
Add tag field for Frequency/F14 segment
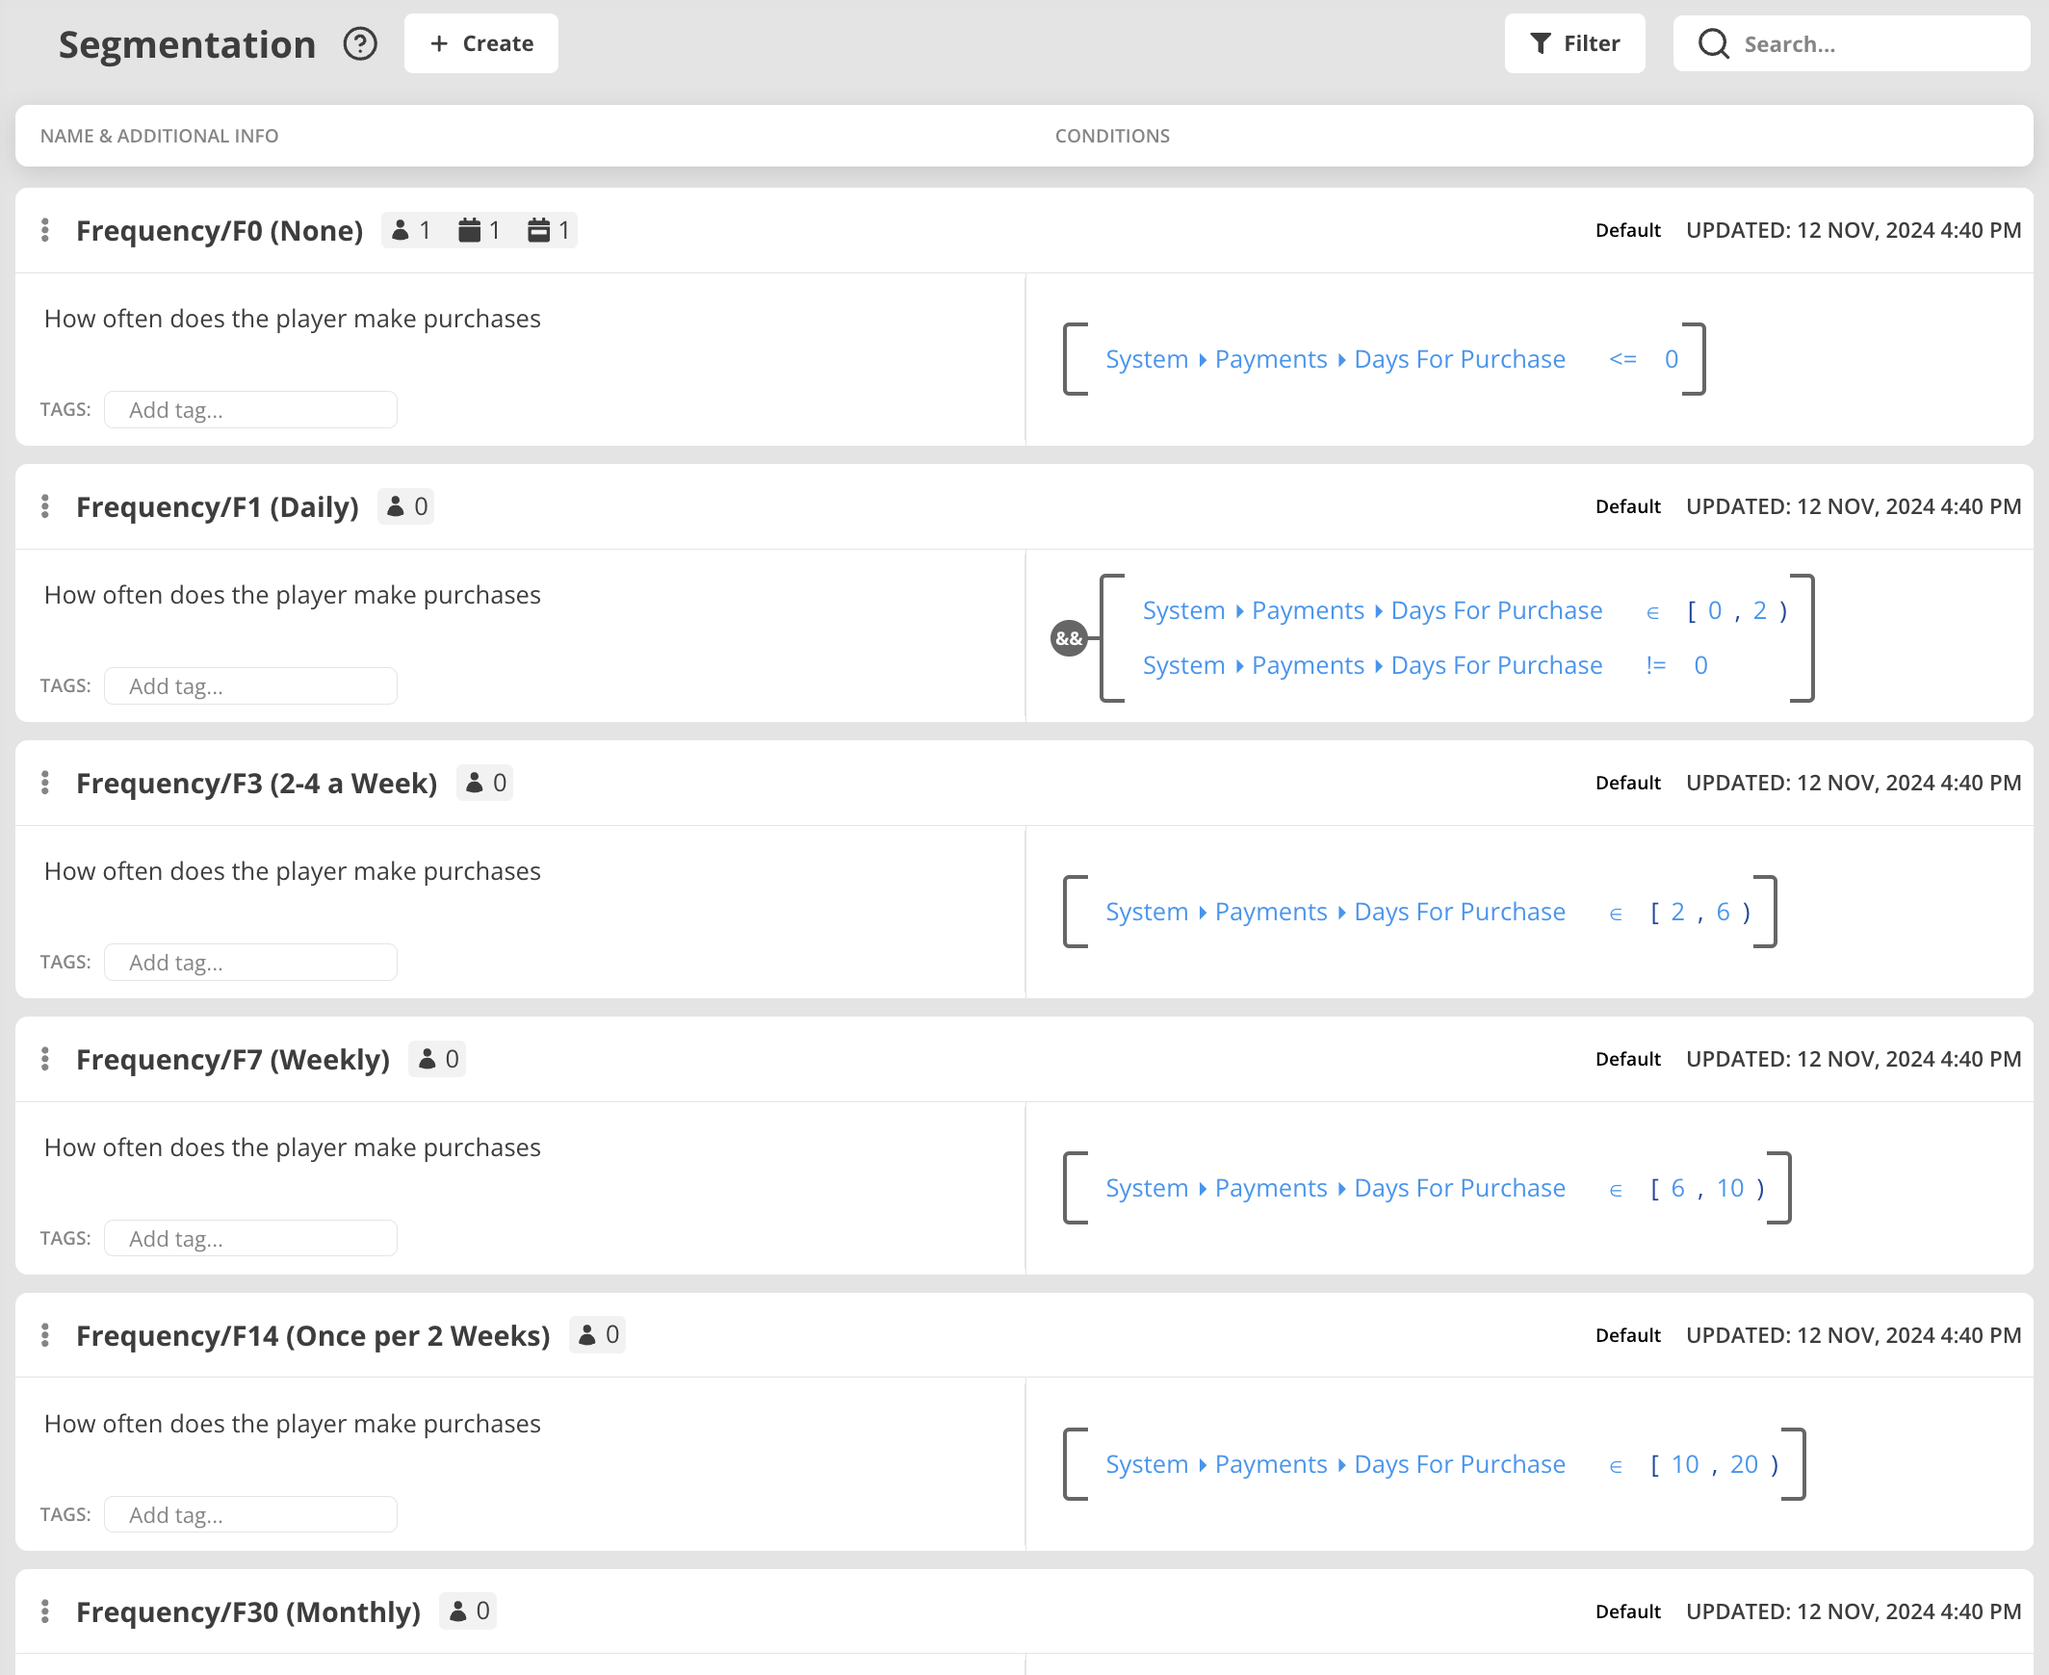[x=251, y=1515]
